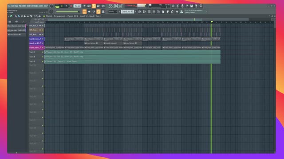Open the VIEW menu
The image size is (284, 159).
coord(28,6)
